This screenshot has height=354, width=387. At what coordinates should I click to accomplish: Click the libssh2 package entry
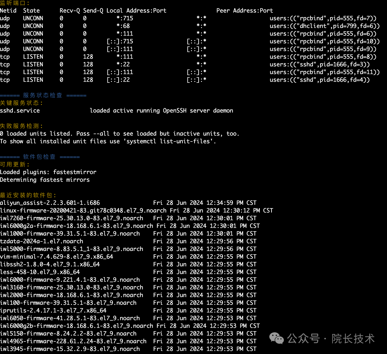coord(50,265)
